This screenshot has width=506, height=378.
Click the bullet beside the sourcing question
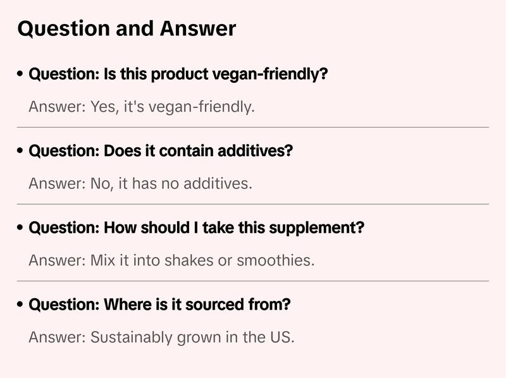(21, 305)
